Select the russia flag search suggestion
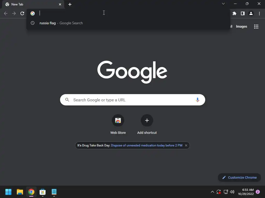This screenshot has height=198, width=265. (x=128, y=23)
